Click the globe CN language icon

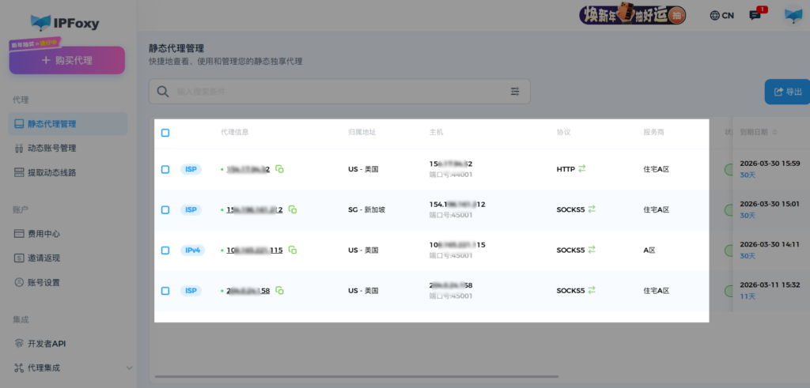721,16
